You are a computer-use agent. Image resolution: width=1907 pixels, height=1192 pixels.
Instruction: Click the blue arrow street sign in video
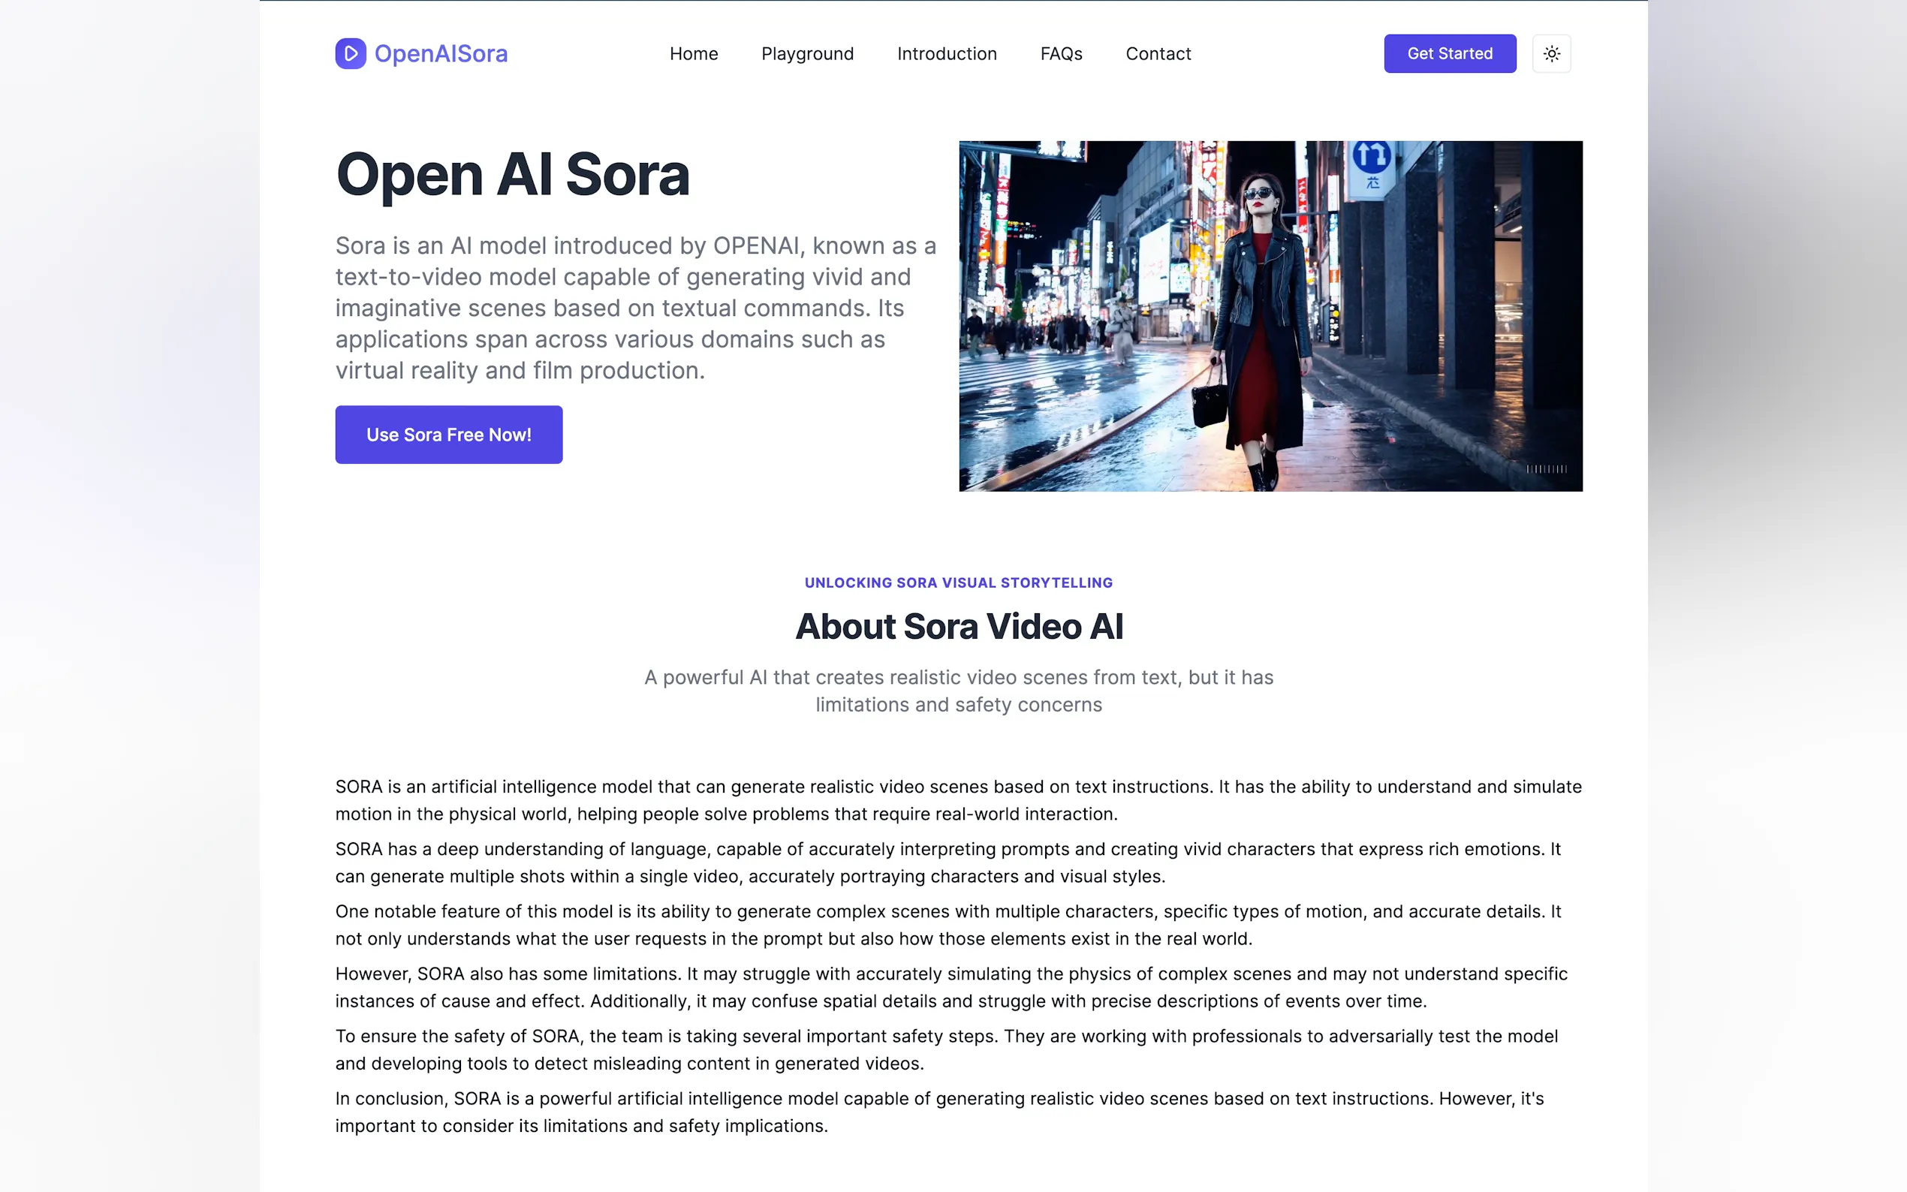coord(1371,157)
